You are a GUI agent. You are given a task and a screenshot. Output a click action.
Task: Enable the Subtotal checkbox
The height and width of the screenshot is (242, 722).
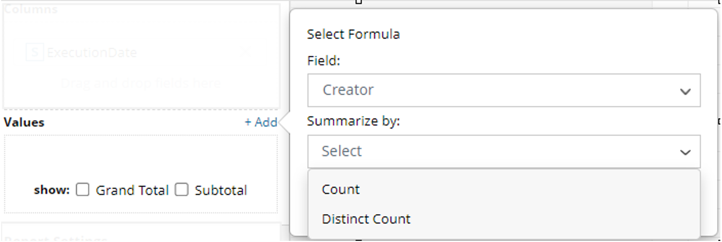[182, 190]
